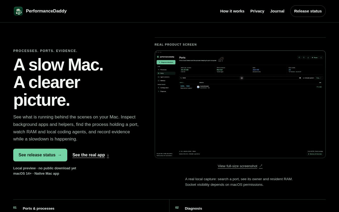Image resolution: width=339 pixels, height=212 pixels.
Task: Open the View full-size screenshot link
Action: tap(240, 166)
